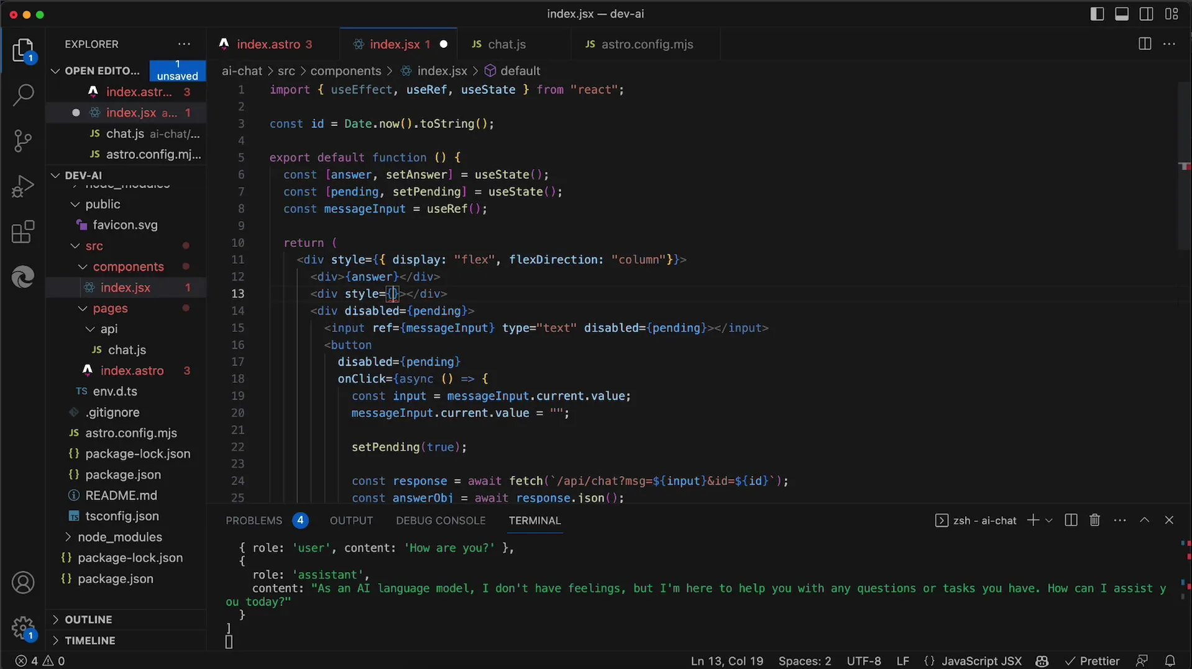Select chat.js in the Open Editors list
This screenshot has width=1192, height=669.
coord(126,134)
